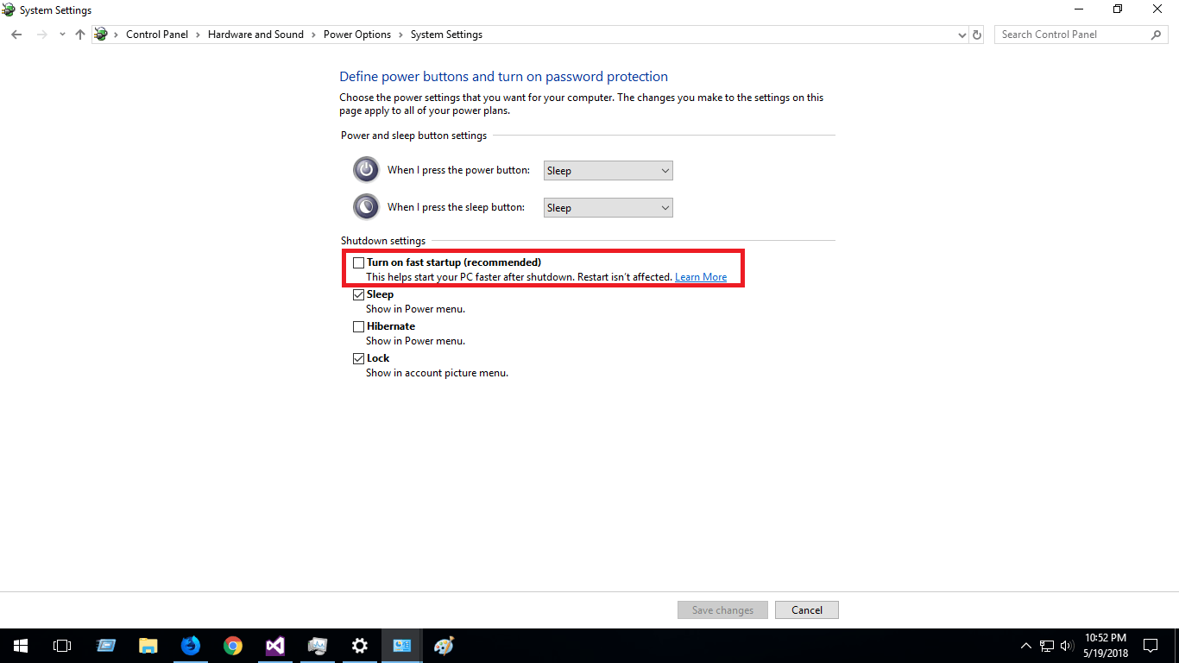Screen dimensions: 1179x663
Task: Open the sleep button action dropdown
Action: 608,208
